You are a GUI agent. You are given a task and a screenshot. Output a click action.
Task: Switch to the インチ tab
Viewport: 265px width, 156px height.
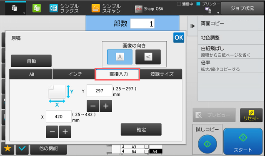coord(74,74)
